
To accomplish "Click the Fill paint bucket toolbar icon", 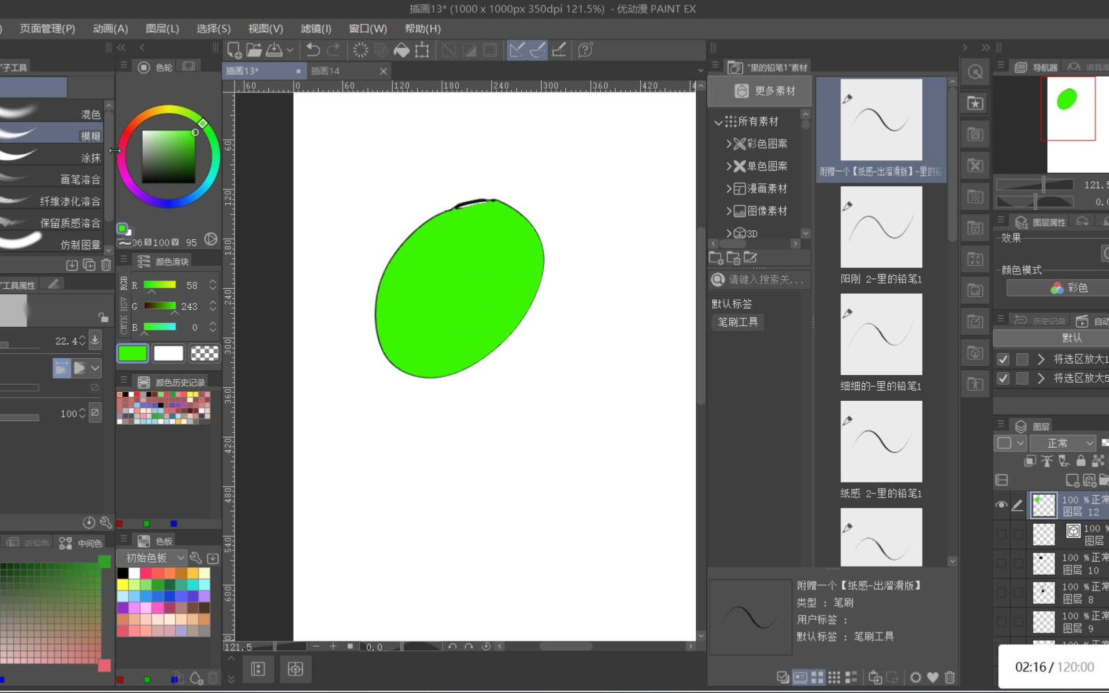I will [402, 50].
